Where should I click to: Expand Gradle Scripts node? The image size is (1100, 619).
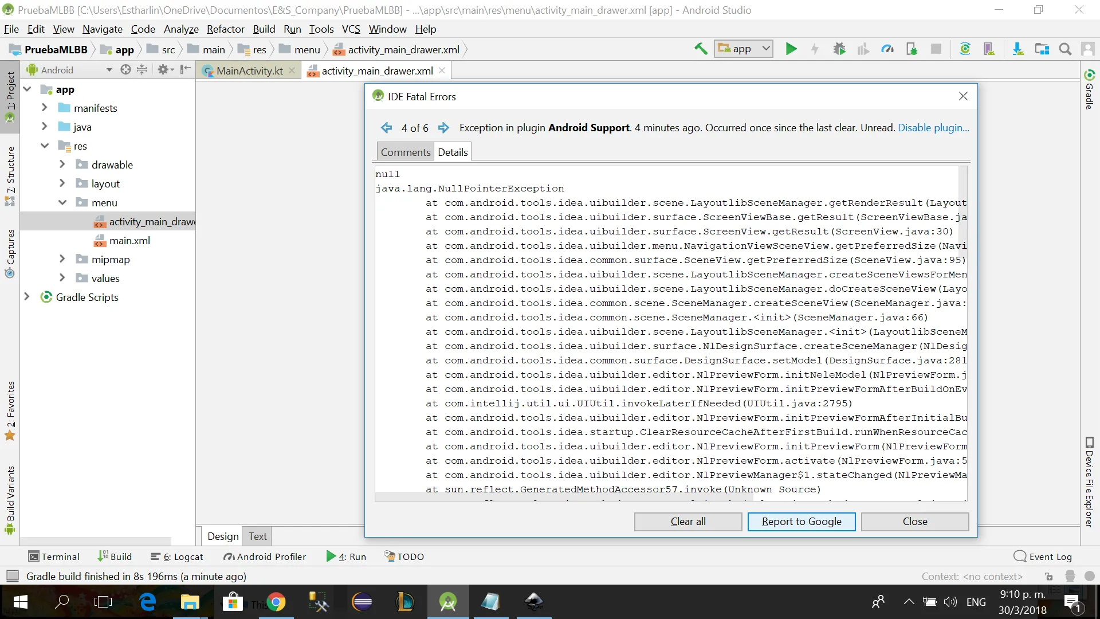coord(27,297)
